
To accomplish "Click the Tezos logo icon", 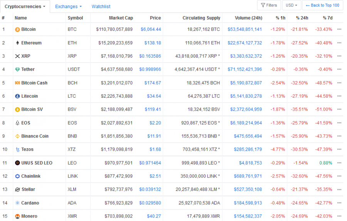I will click(x=17, y=150).
